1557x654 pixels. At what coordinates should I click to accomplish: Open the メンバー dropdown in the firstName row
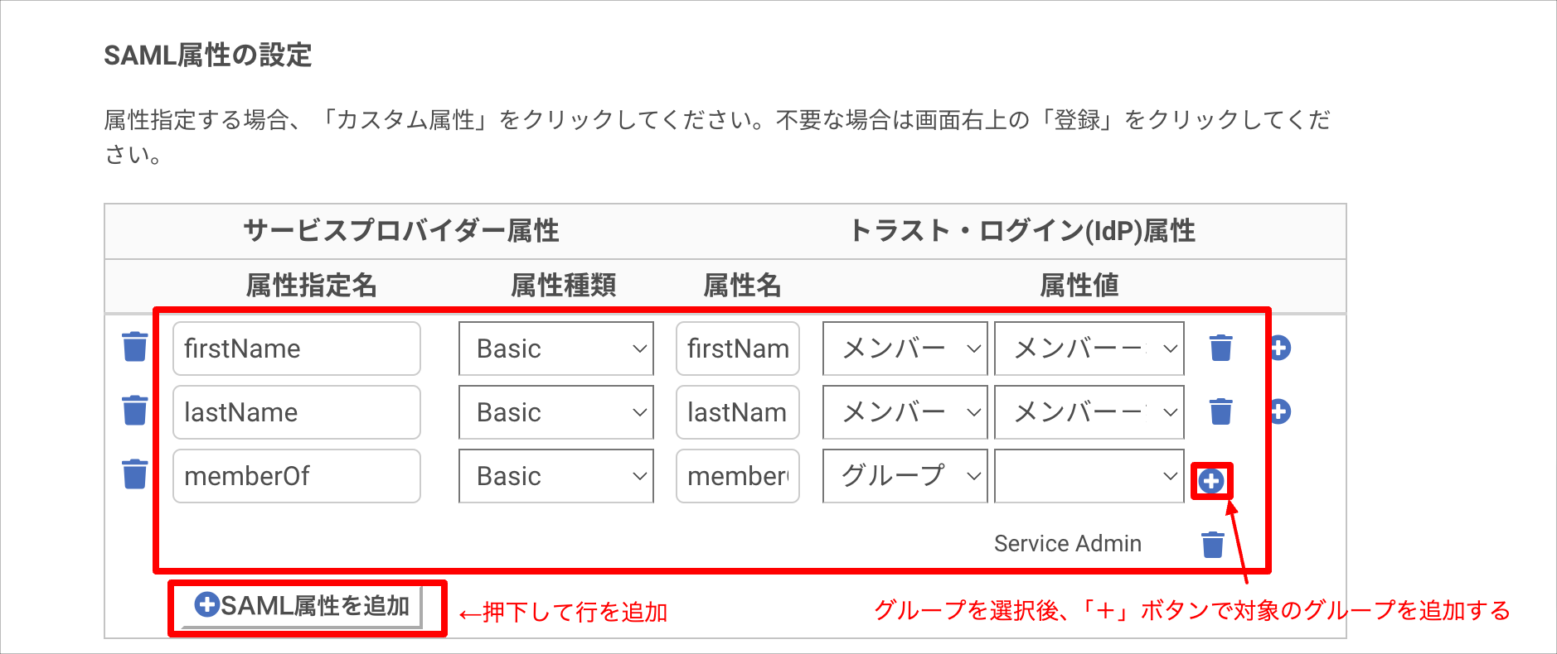[x=905, y=349]
